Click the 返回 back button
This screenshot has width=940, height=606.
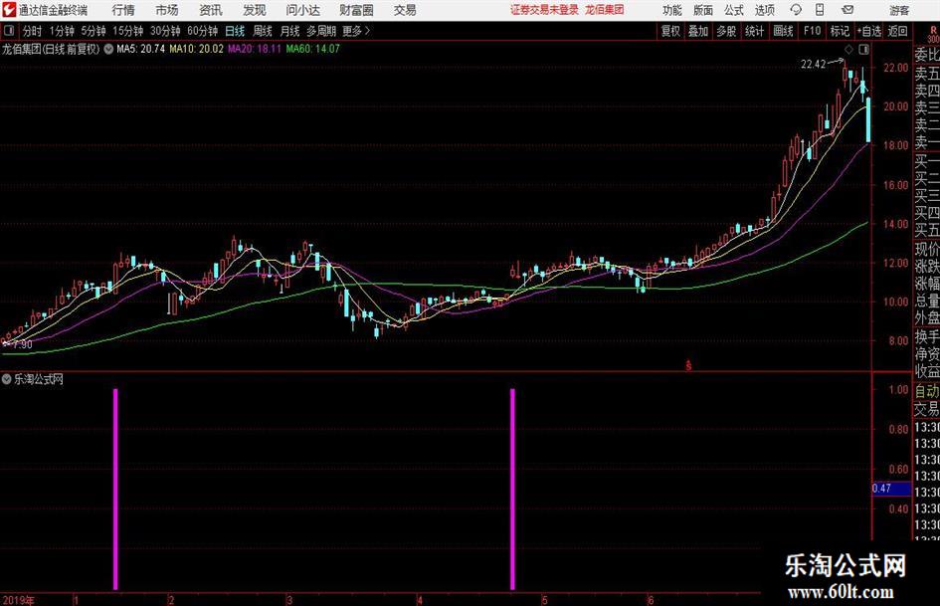(x=897, y=31)
